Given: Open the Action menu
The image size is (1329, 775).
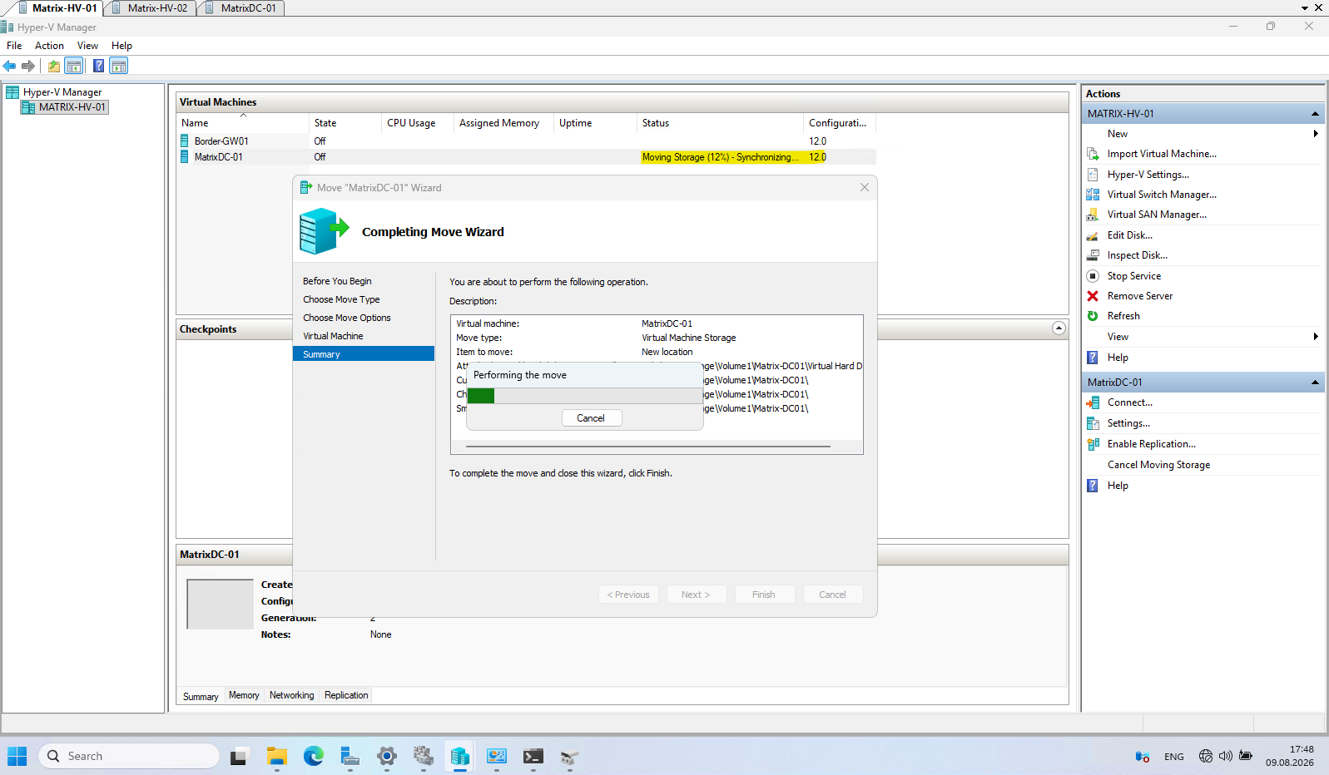Looking at the screenshot, I should [x=49, y=46].
